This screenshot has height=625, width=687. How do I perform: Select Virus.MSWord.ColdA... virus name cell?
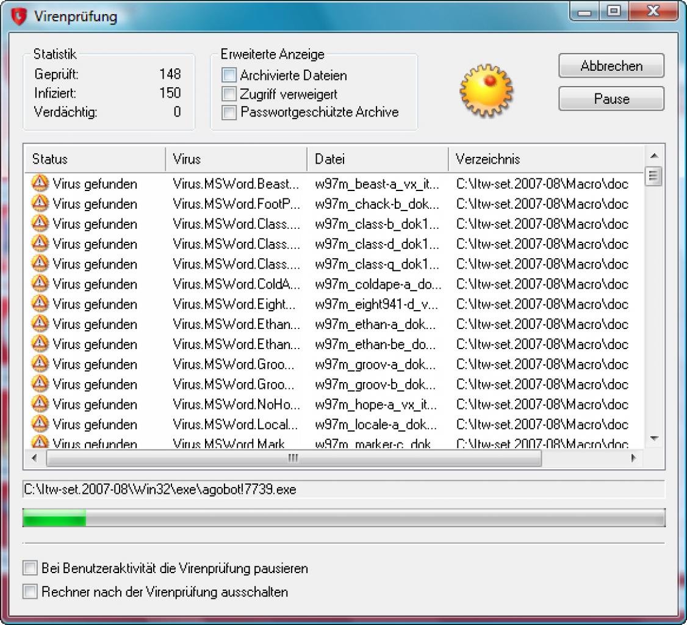tap(236, 284)
